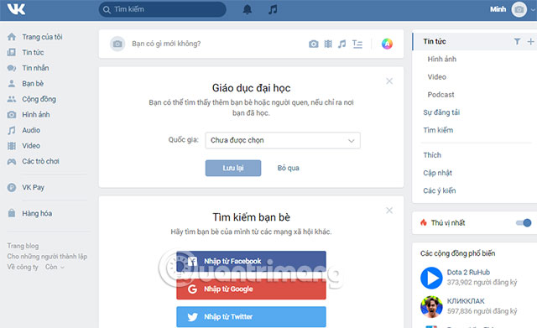Open the Các trò chơi gamepad icon
Screen dimensions: 537x328
[x=12, y=161]
